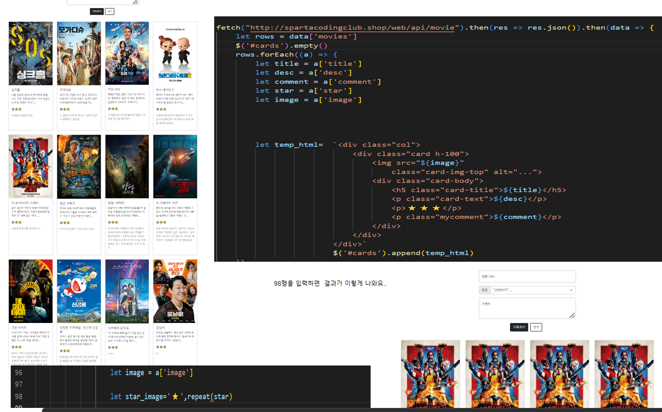662x412 pixels.
Task: Click line number 98 in the editor gutter
Action: click(x=18, y=397)
